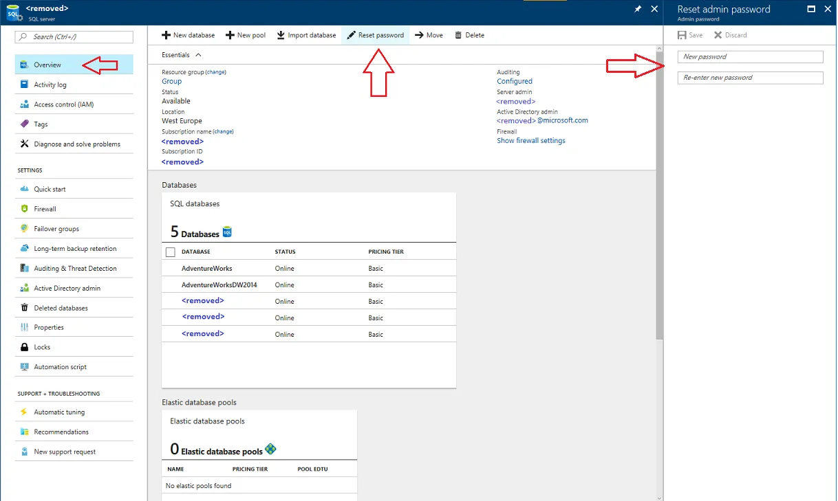Click Show firewall settings link
The image size is (838, 501).
[x=531, y=140]
